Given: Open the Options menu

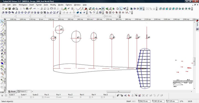Looking at the screenshot, I should pyautogui.click(x=69, y=5).
